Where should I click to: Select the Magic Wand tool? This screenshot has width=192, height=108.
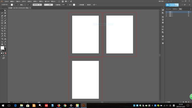tap(2, 13)
